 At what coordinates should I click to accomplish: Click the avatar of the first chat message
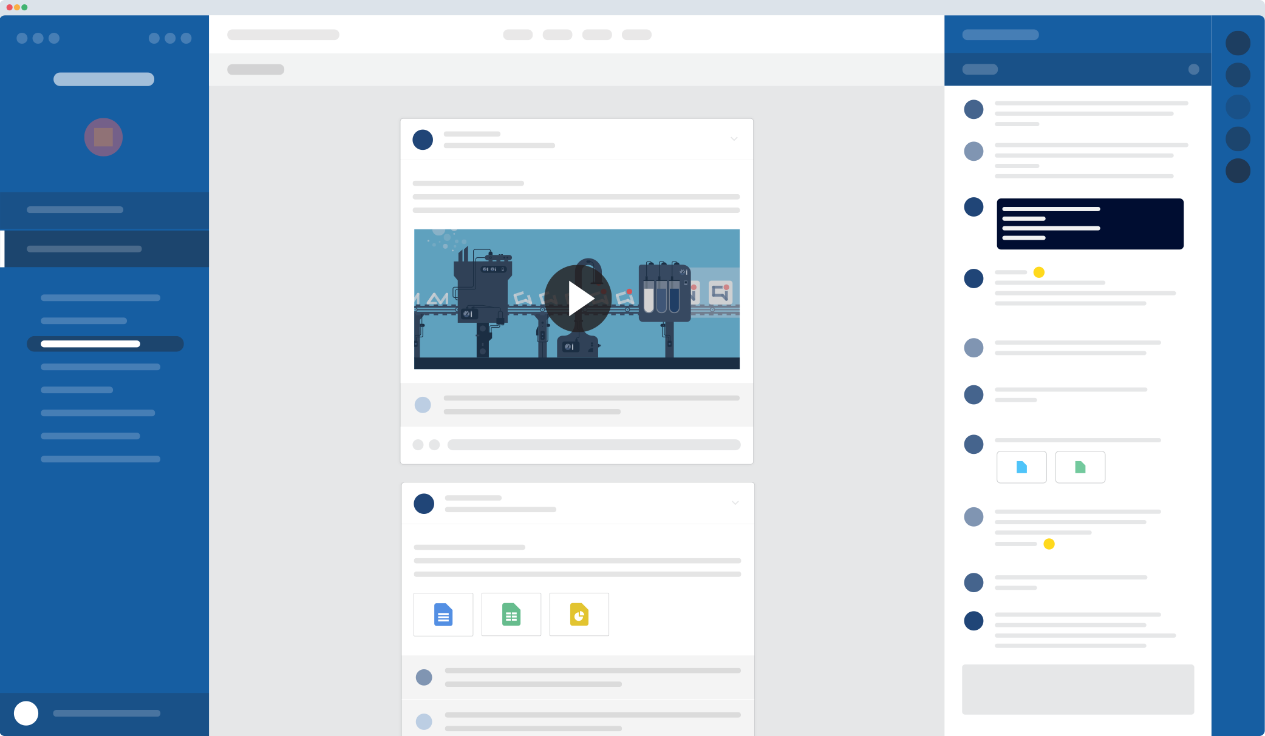tap(973, 110)
